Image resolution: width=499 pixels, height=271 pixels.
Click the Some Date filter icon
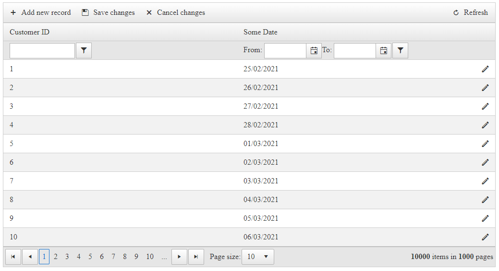(400, 51)
